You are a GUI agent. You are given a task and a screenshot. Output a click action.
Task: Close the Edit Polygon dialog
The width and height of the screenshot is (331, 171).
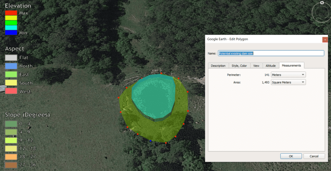(x=325, y=40)
